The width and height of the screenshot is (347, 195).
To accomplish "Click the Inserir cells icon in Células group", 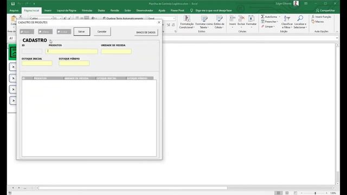I will click(x=233, y=18).
